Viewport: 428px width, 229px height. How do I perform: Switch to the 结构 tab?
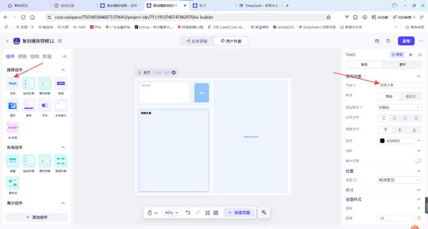pyautogui.click(x=35, y=56)
